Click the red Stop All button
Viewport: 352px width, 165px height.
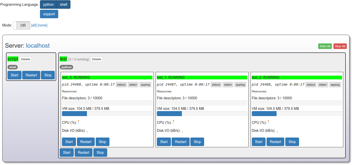pos(340,46)
